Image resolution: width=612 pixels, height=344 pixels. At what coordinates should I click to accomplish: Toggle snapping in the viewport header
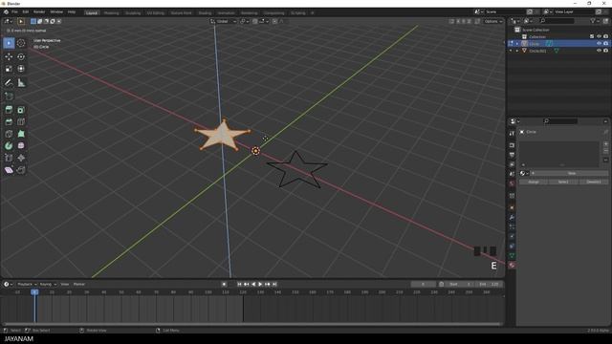(x=255, y=21)
